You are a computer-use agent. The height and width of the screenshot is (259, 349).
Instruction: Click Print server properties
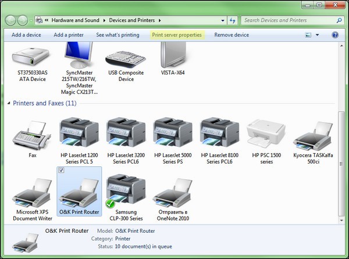(177, 35)
